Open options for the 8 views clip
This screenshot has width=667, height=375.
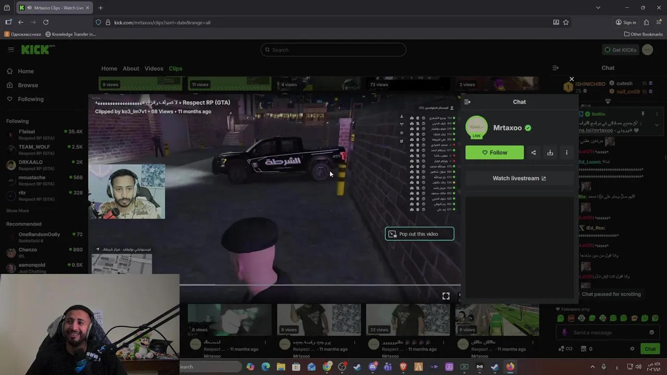pyautogui.click(x=354, y=342)
